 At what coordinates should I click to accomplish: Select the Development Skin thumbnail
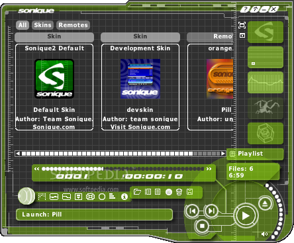tap(140, 79)
